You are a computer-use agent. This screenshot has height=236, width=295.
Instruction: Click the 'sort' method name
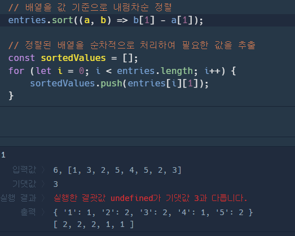[x=63, y=20]
